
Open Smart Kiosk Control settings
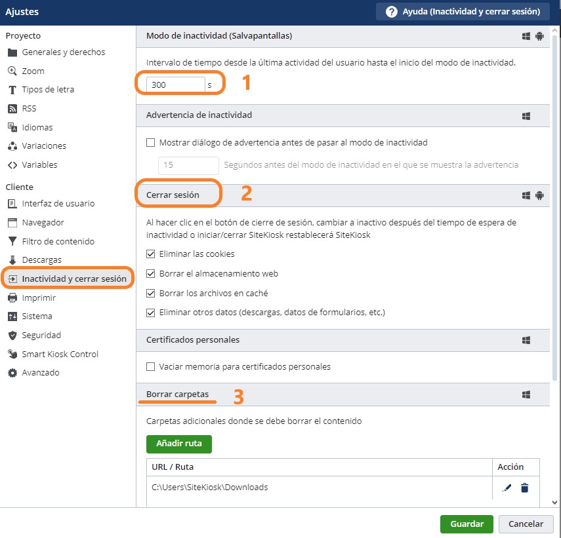coord(60,354)
